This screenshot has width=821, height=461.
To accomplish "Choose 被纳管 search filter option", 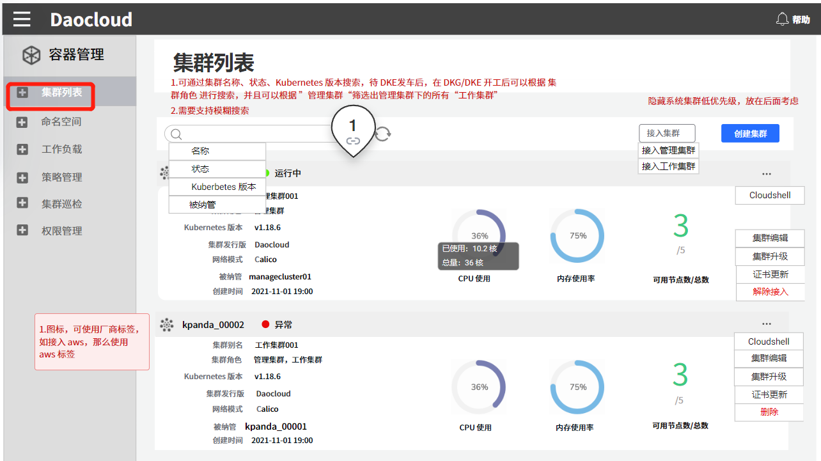I will pyautogui.click(x=217, y=205).
